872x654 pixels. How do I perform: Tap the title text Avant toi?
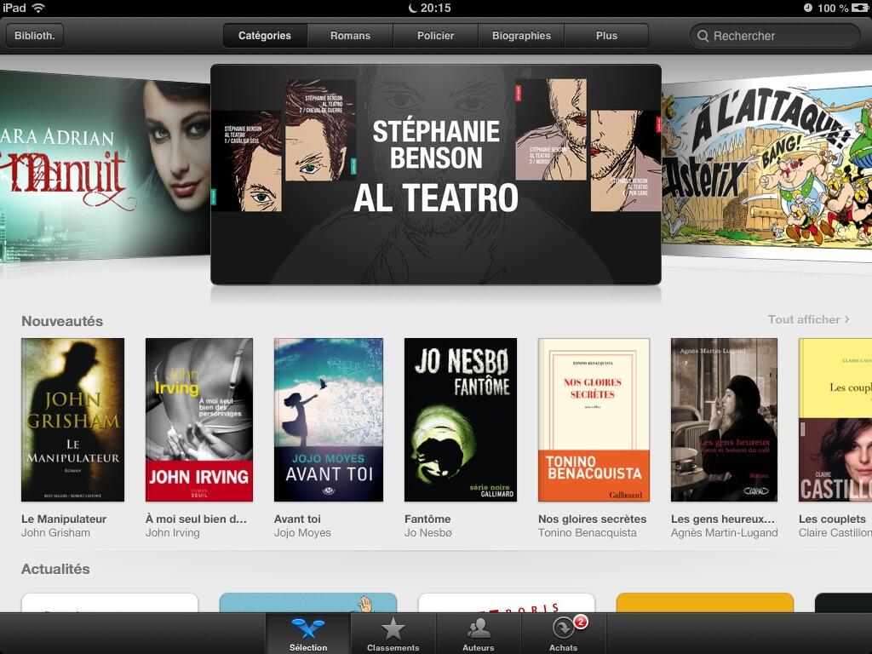(297, 519)
